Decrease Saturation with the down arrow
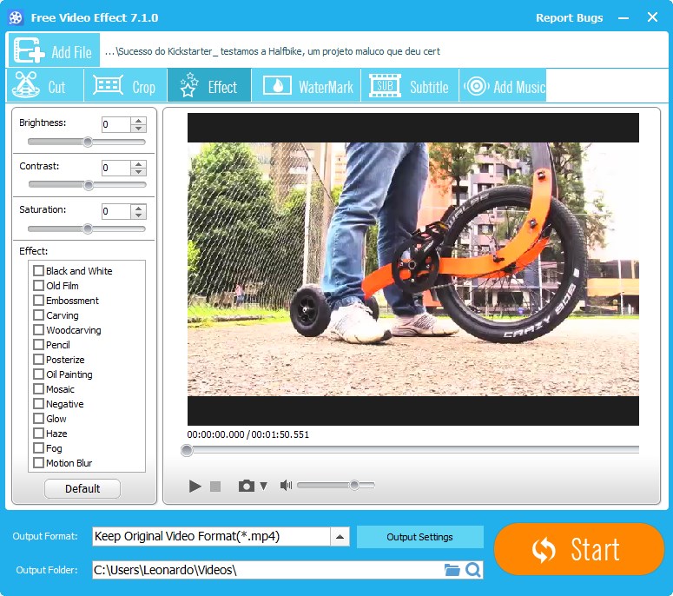 tap(138, 215)
